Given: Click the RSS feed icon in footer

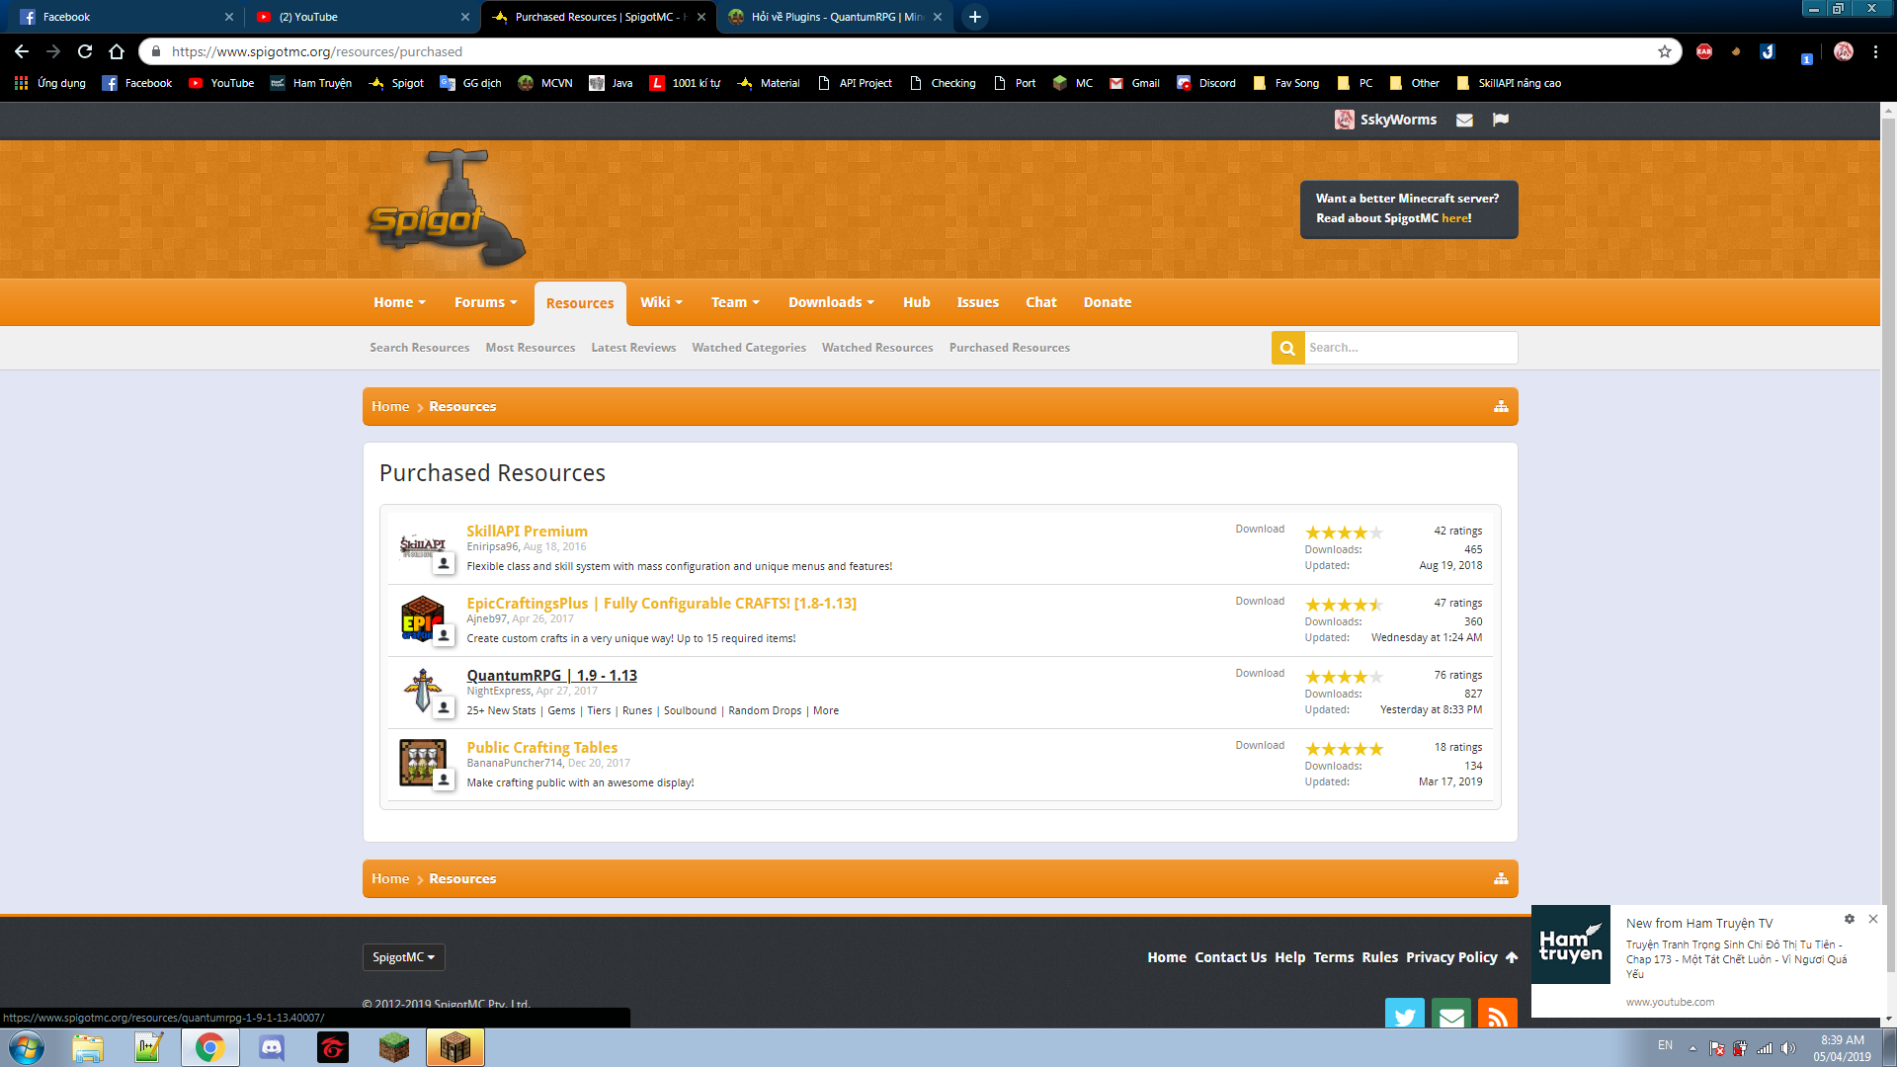Looking at the screenshot, I should 1497,1015.
